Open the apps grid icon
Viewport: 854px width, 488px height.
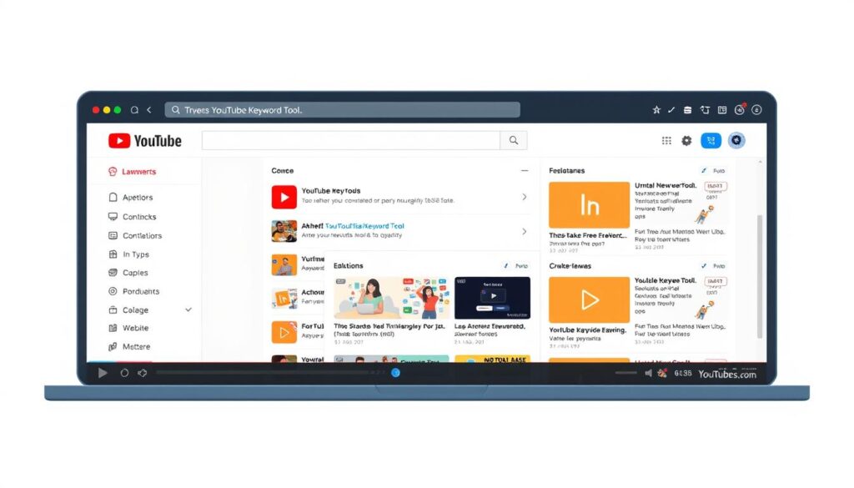pos(666,140)
